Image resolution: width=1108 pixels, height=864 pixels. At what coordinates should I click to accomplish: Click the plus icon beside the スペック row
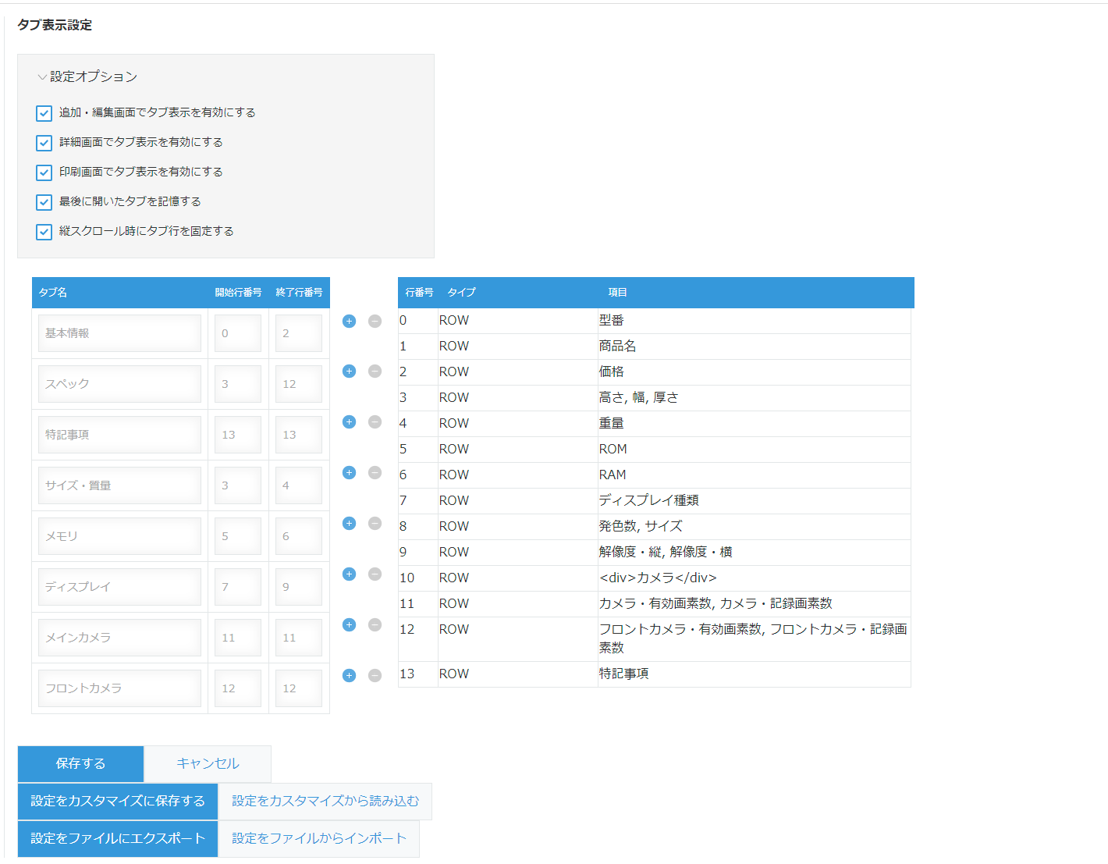pyautogui.click(x=349, y=372)
